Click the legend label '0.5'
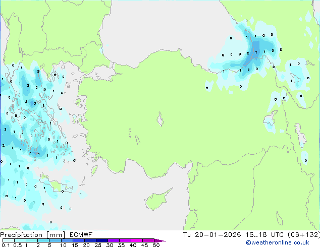 [17, 245]
